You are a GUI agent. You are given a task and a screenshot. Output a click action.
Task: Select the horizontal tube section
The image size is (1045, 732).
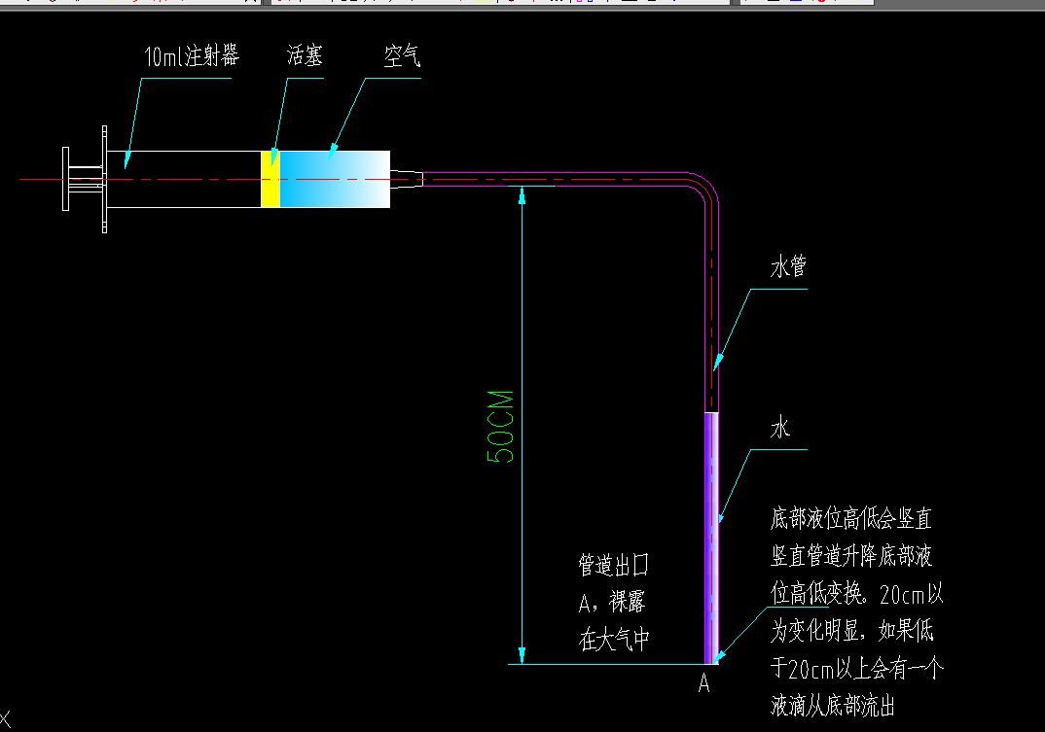[555, 179]
